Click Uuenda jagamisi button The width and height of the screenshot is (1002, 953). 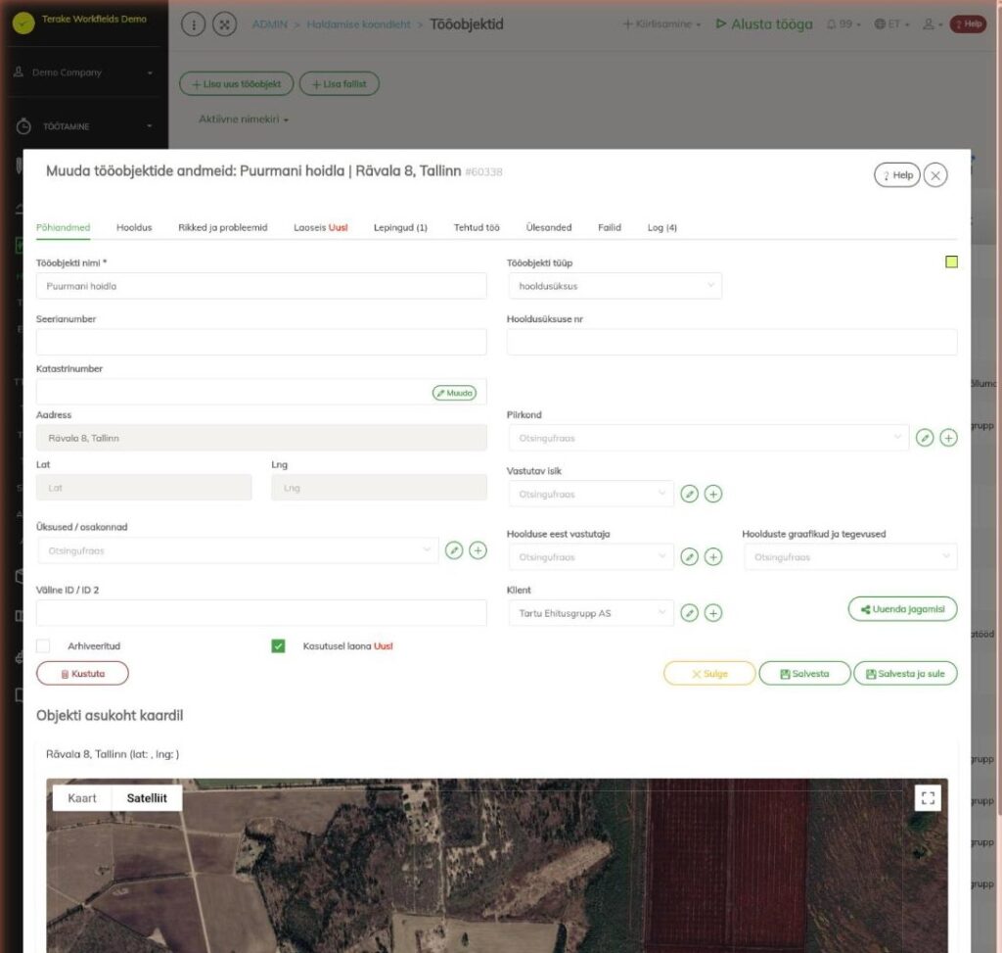(x=902, y=609)
